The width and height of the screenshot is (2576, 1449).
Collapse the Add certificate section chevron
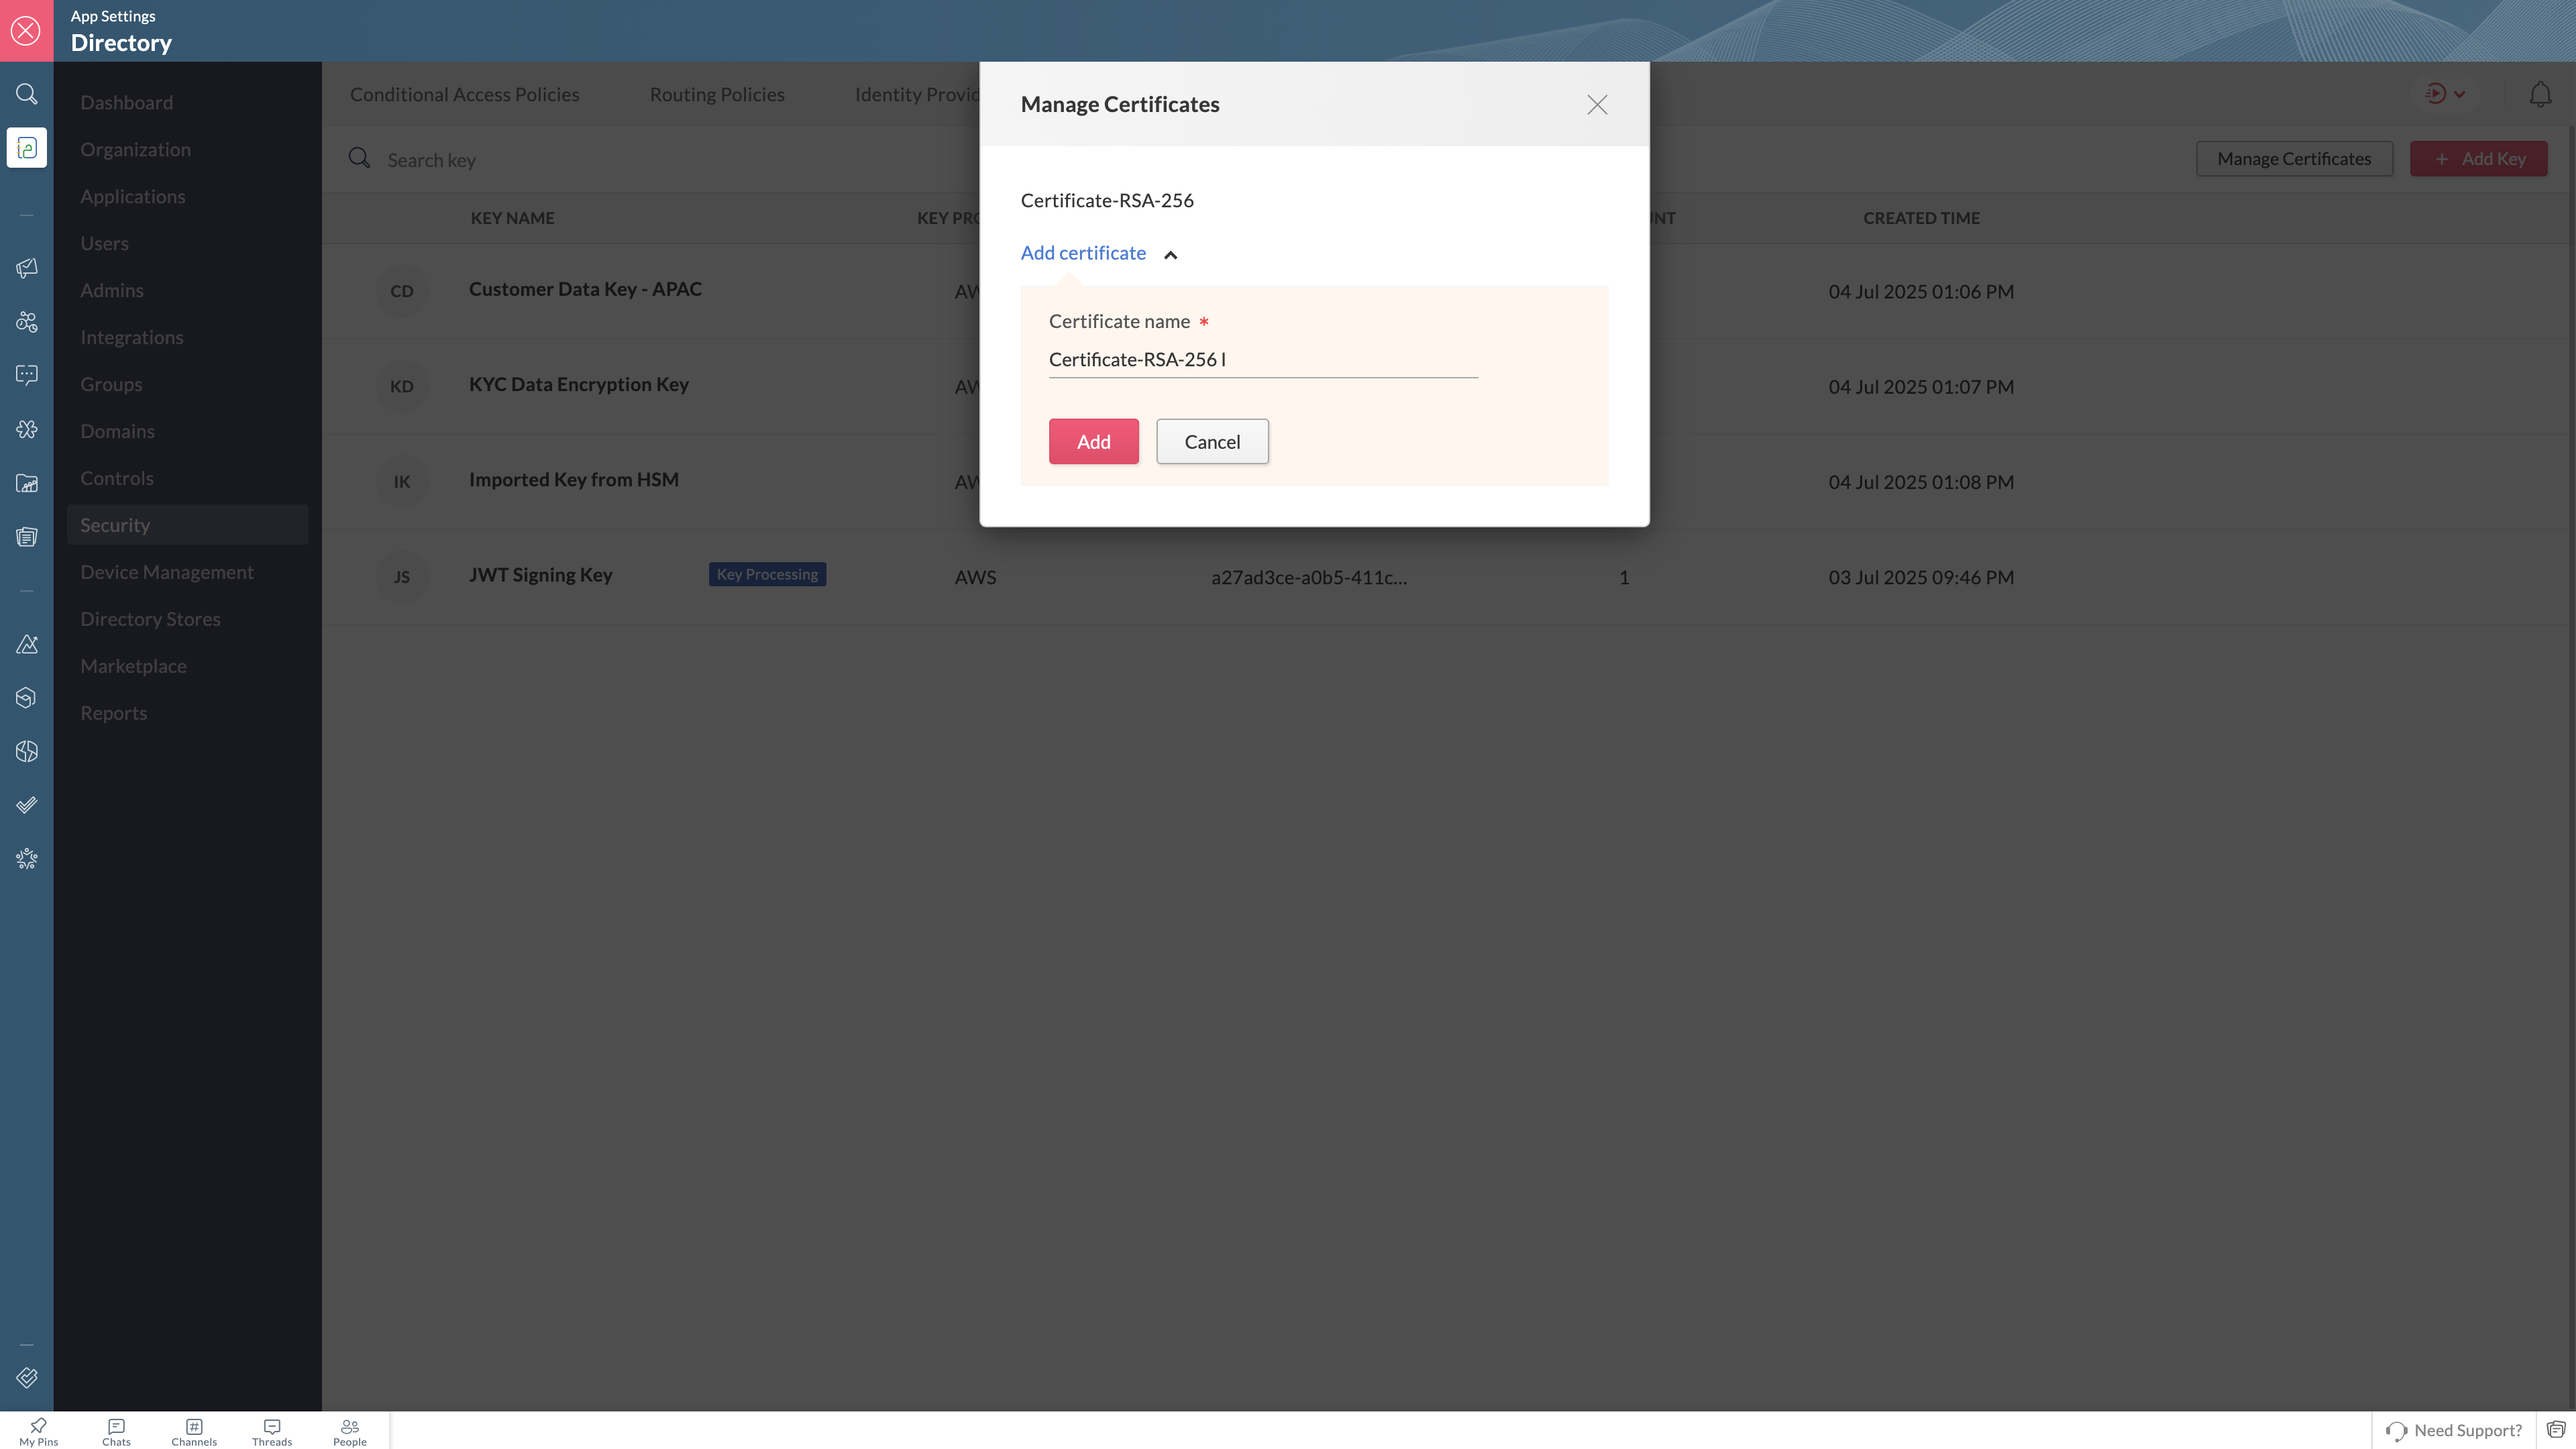(x=1170, y=255)
